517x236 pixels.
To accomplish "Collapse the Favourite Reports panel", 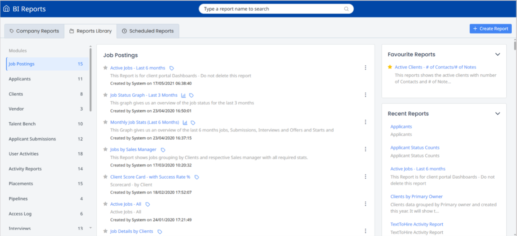I will pyautogui.click(x=498, y=54).
